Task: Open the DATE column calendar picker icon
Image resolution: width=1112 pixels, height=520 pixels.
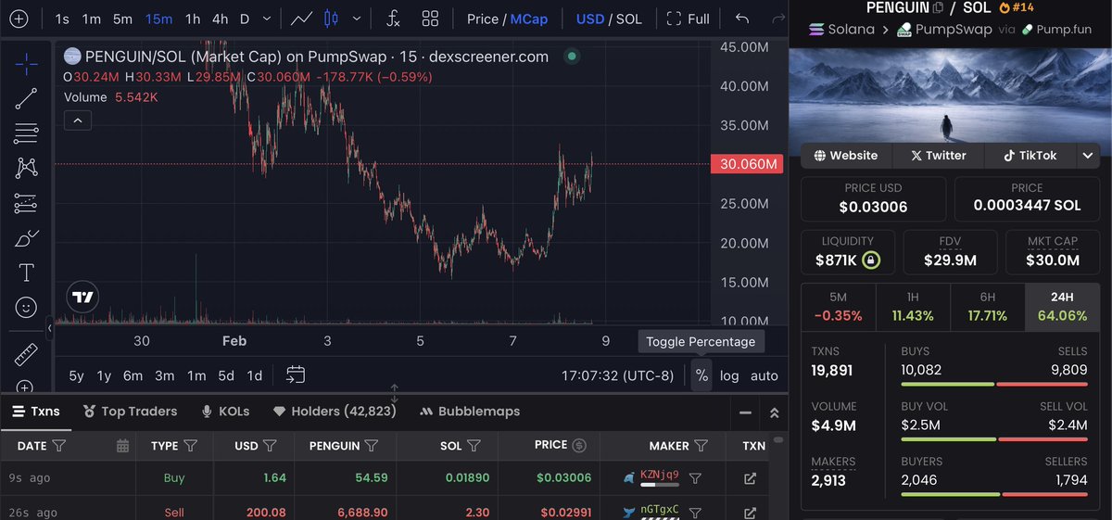Action: [122, 446]
